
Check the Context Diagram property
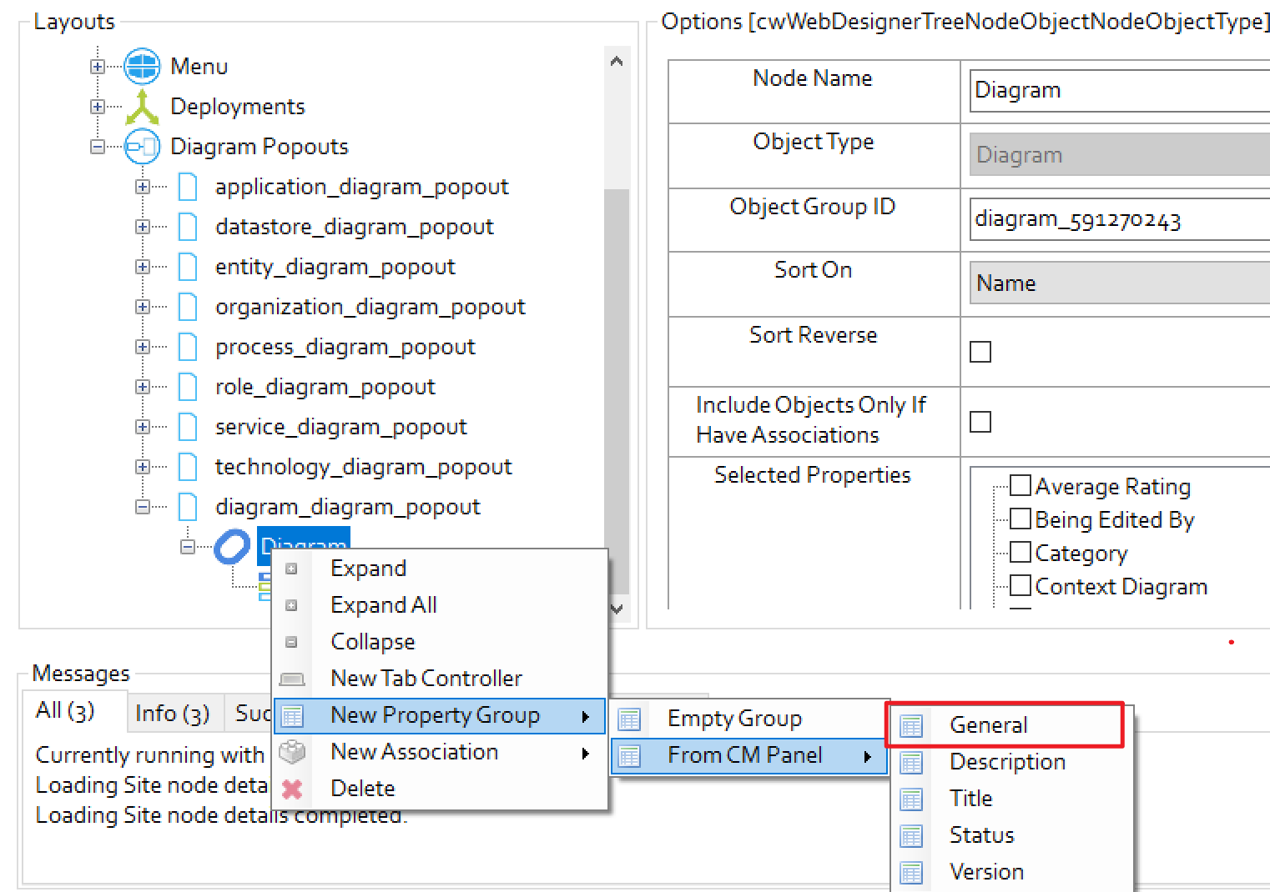(1020, 585)
